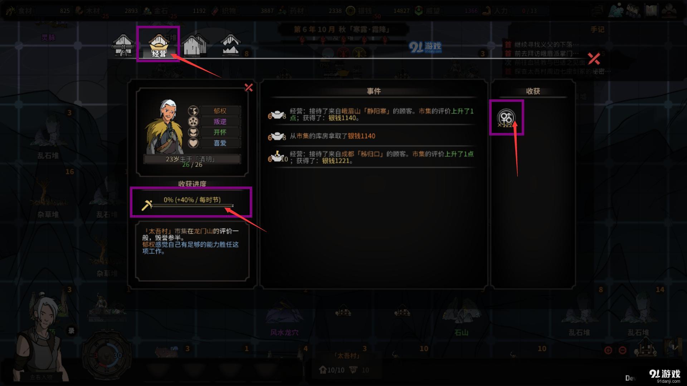Screen dimensions: 687x386
Task: Close the building management window with red X
Action: click(x=594, y=58)
